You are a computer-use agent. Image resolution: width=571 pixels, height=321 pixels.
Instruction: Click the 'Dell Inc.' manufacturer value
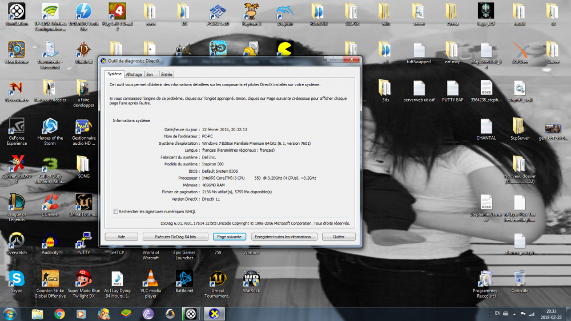pyautogui.click(x=209, y=157)
